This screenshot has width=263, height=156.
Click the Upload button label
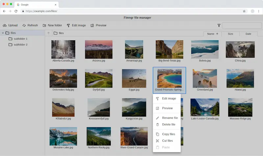click(13, 25)
